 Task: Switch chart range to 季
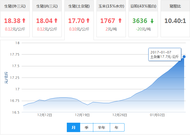(x=87, y=127)
